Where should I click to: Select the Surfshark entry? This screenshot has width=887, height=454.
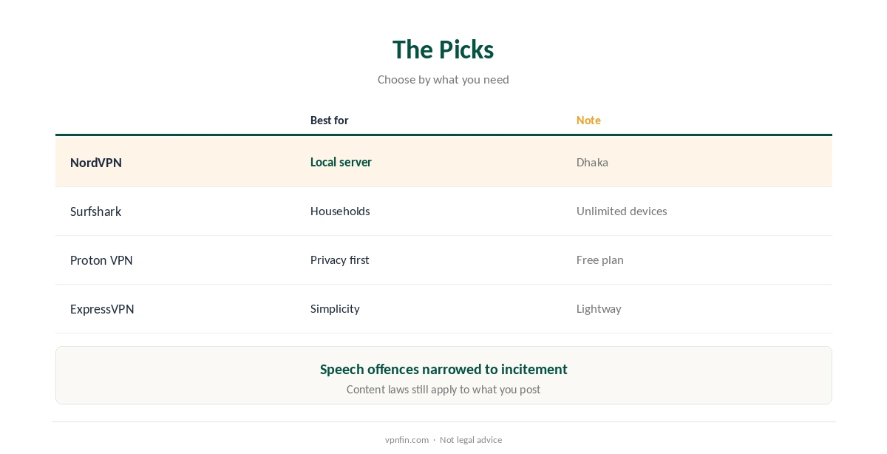pyautogui.click(x=95, y=211)
